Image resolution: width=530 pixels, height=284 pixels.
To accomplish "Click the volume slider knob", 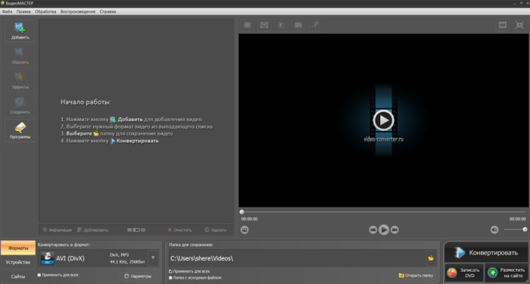I will click(525, 229).
